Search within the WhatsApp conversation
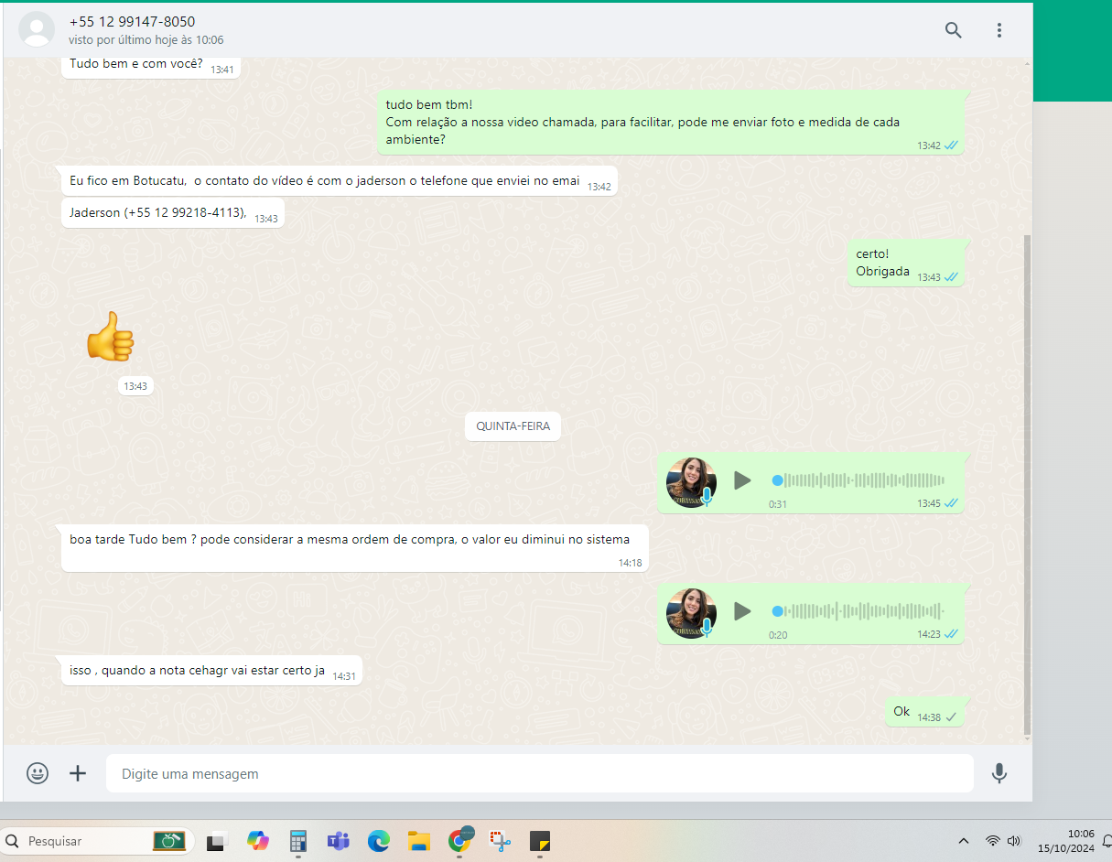The width and height of the screenshot is (1112, 862). (x=953, y=30)
